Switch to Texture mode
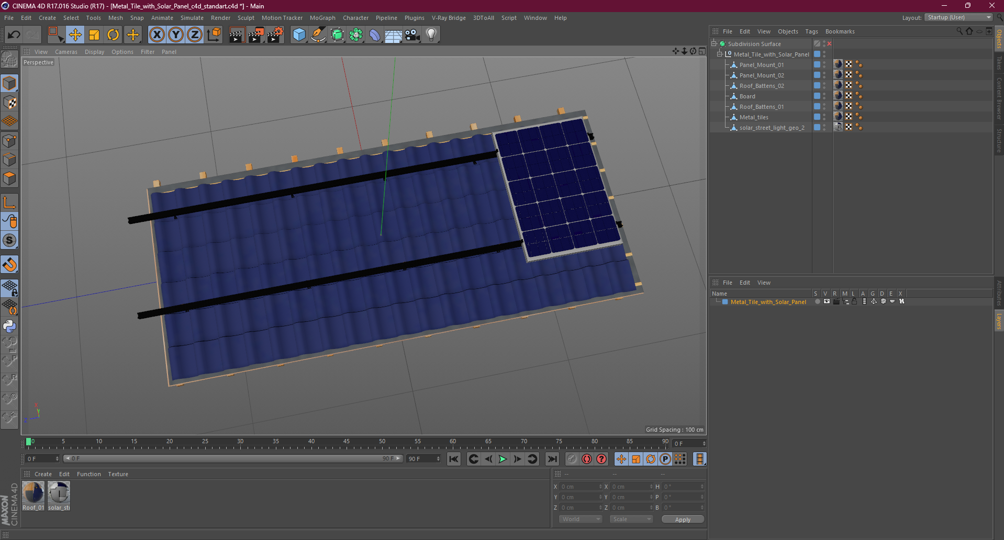 tap(9, 103)
